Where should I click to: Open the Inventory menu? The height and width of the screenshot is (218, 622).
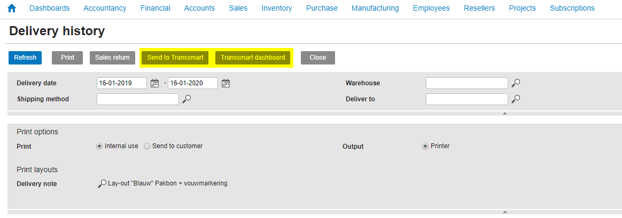(277, 8)
